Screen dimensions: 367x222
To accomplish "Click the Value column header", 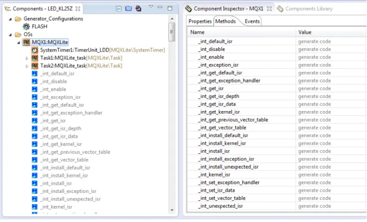I will (331, 32).
